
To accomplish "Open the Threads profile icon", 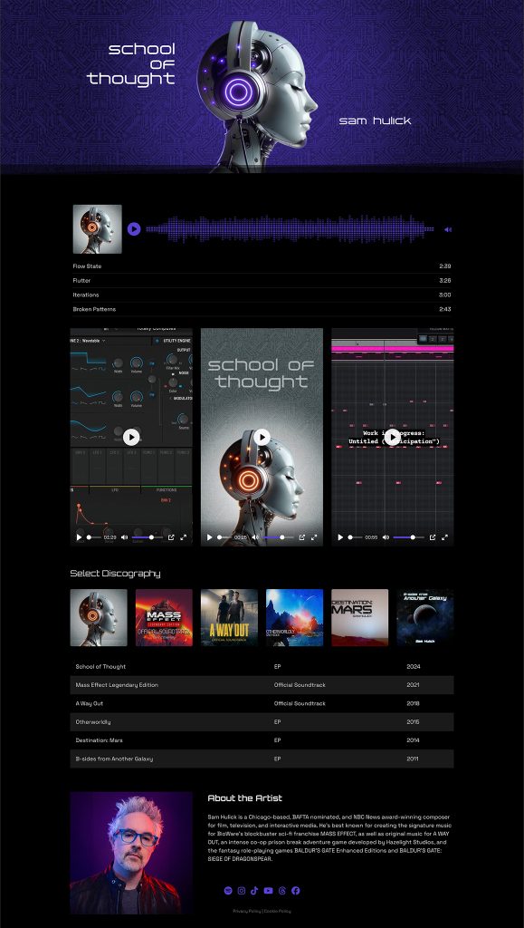I will point(281,891).
